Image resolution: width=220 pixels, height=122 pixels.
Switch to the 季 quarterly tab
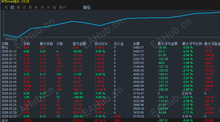(30, 7)
